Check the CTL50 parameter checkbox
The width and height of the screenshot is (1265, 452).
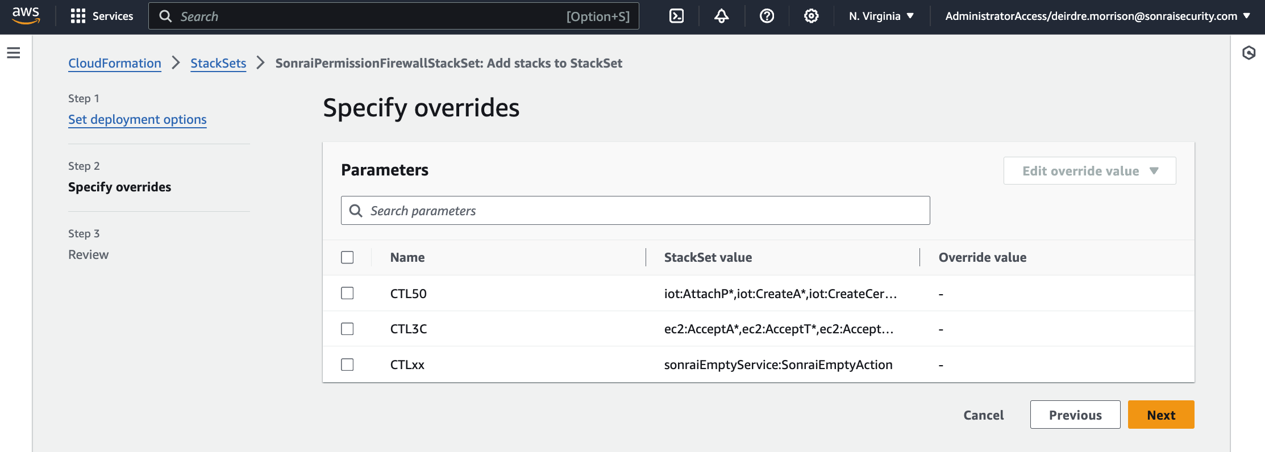click(x=347, y=293)
